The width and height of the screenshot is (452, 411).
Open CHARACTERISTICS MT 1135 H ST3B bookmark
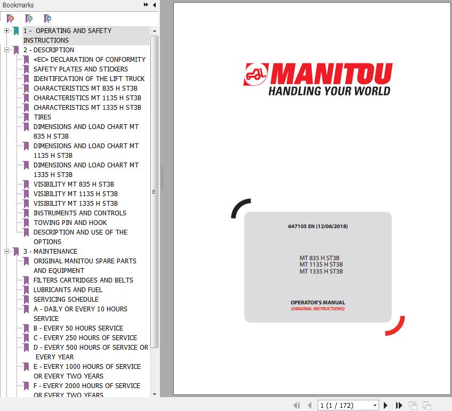click(87, 98)
